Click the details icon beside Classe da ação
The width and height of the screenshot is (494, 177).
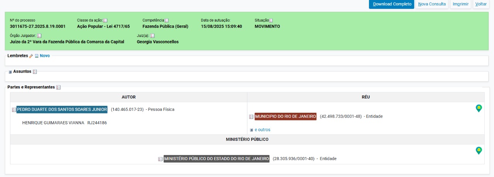pos(105,20)
